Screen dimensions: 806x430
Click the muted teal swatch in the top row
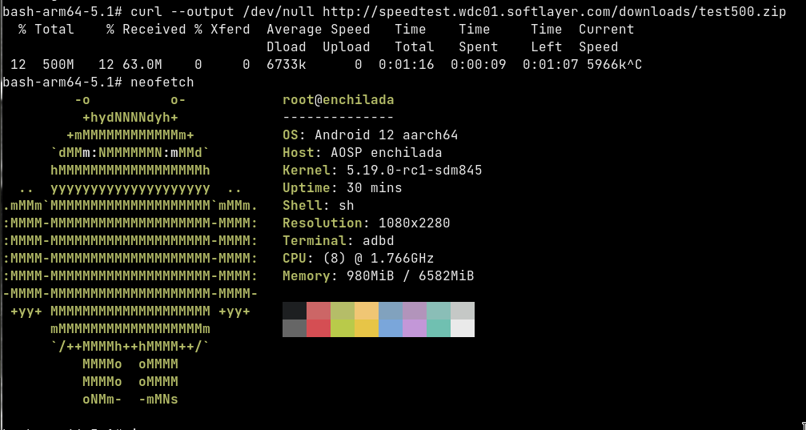point(439,311)
